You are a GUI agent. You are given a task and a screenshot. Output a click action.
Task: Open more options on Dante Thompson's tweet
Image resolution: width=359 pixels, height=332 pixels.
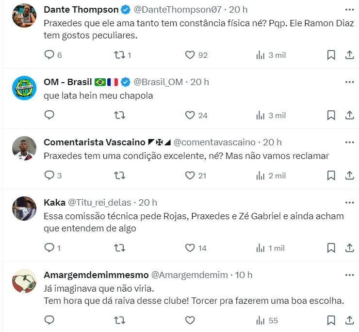click(349, 10)
